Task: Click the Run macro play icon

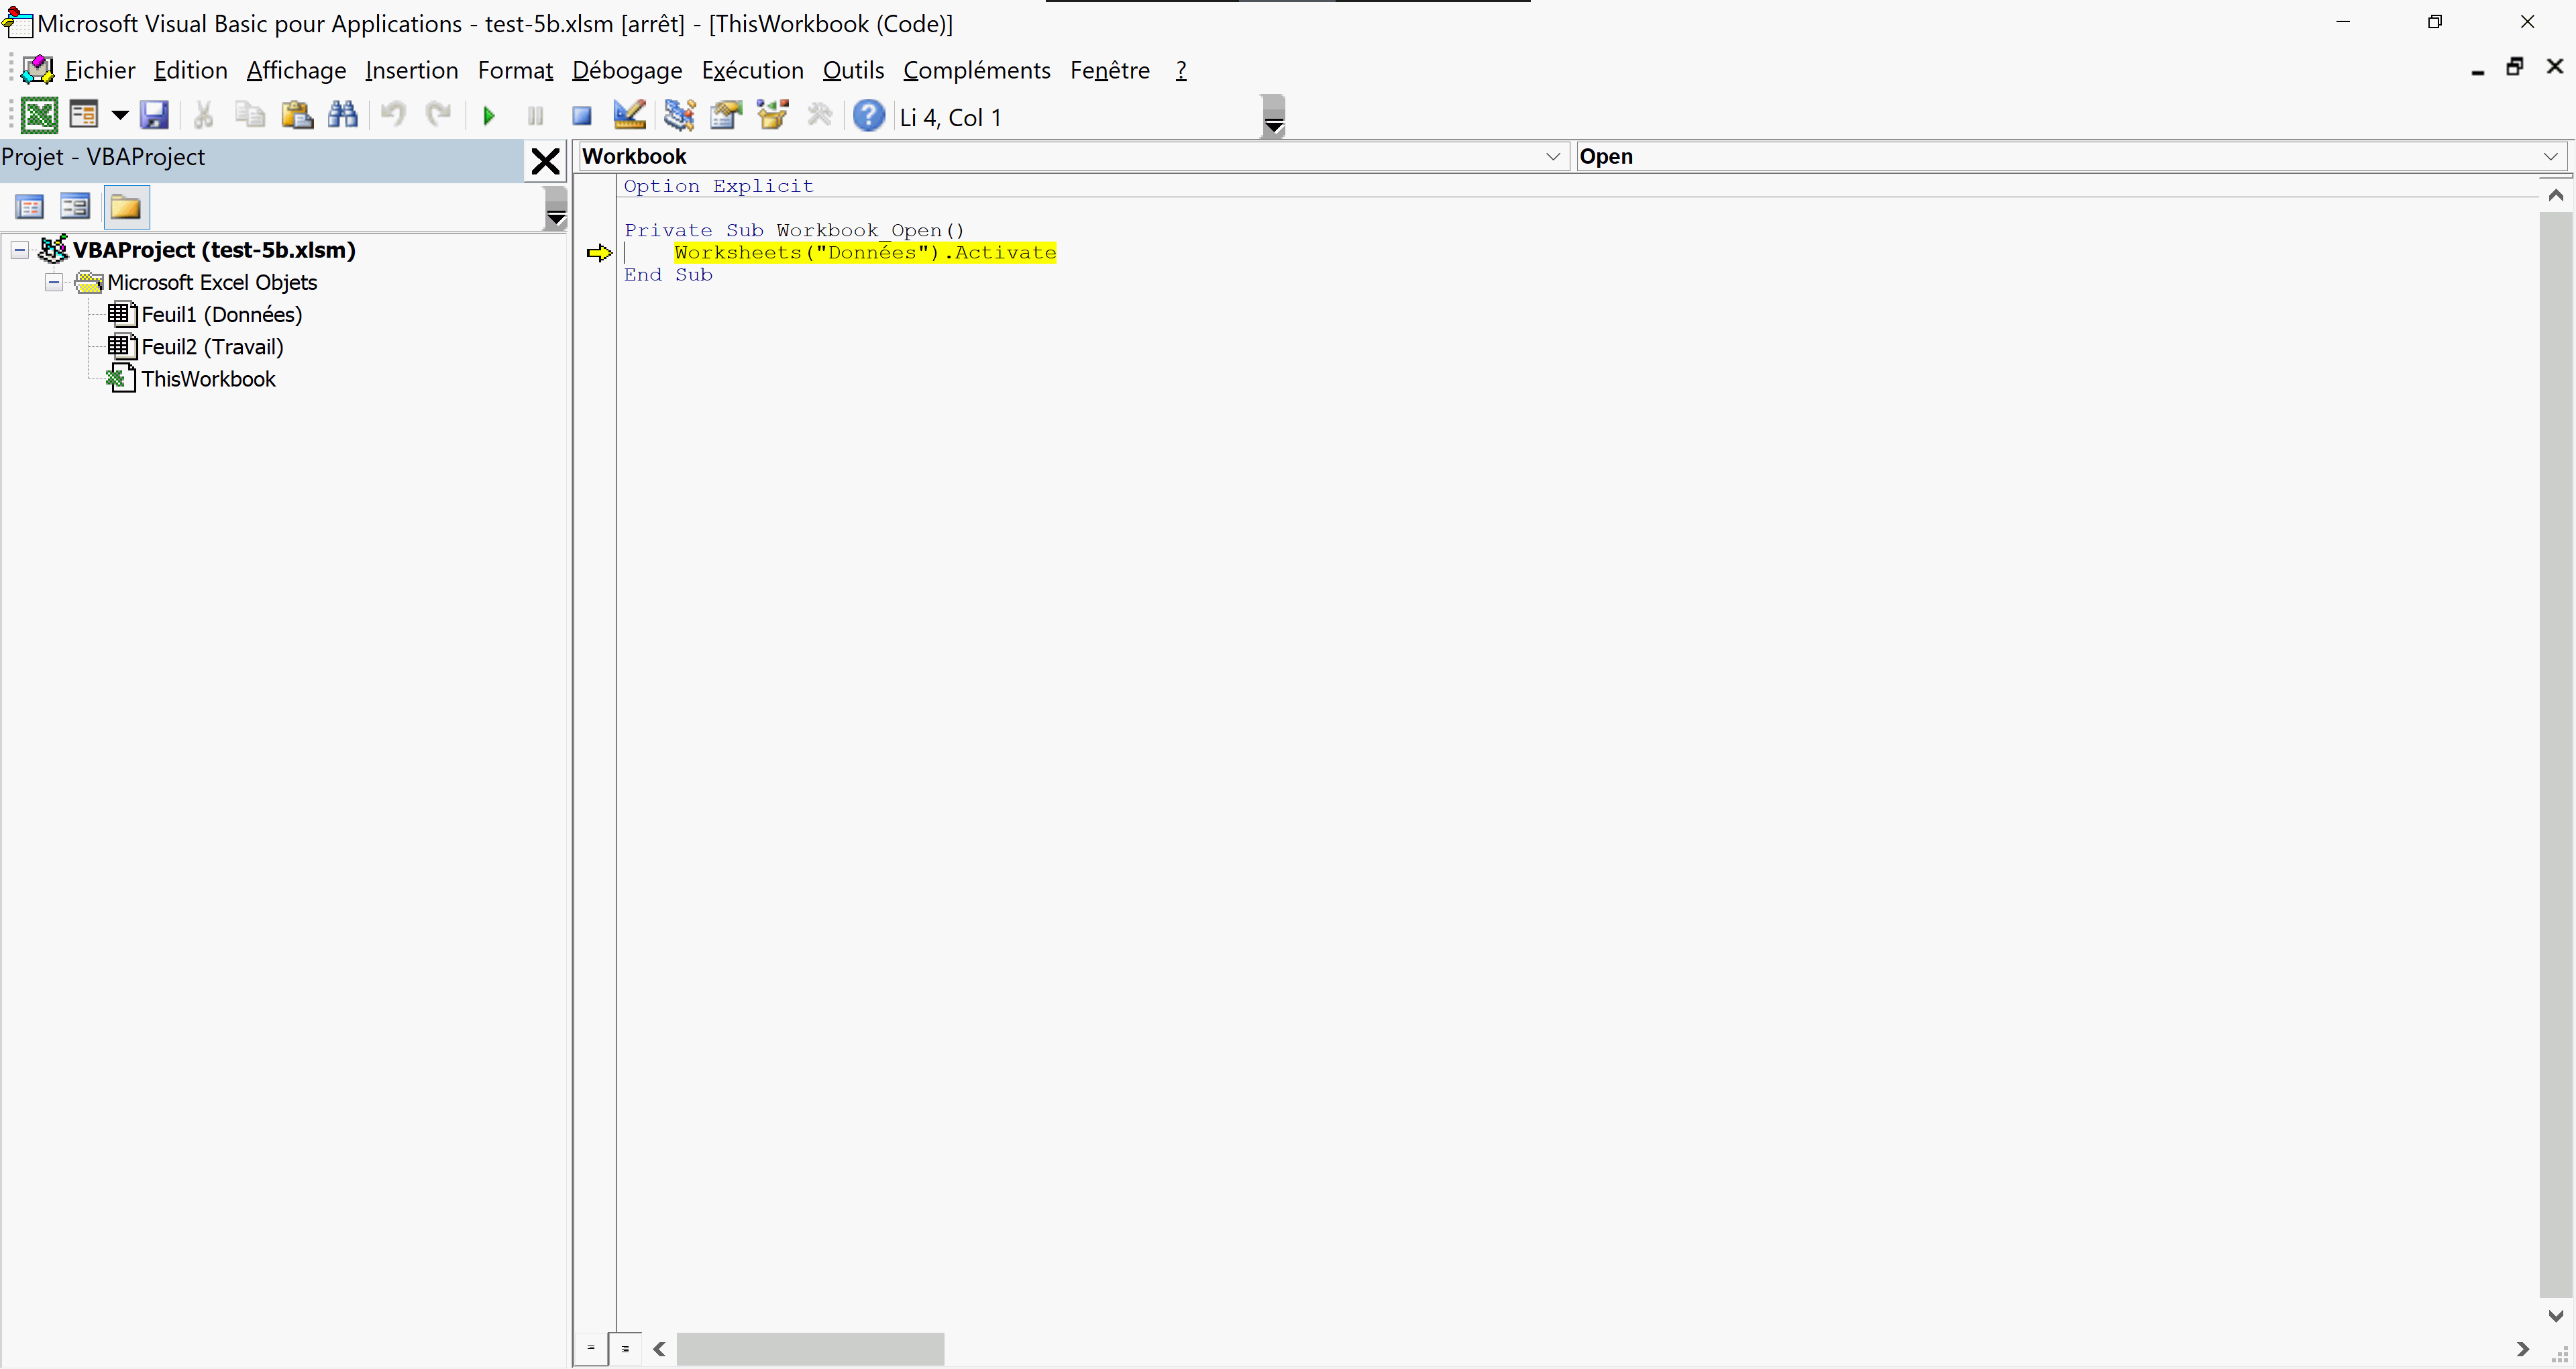Action: [x=489, y=116]
